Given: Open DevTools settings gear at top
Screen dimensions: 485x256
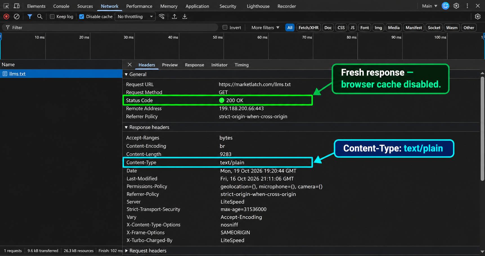Looking at the screenshot, I should pos(456,6).
